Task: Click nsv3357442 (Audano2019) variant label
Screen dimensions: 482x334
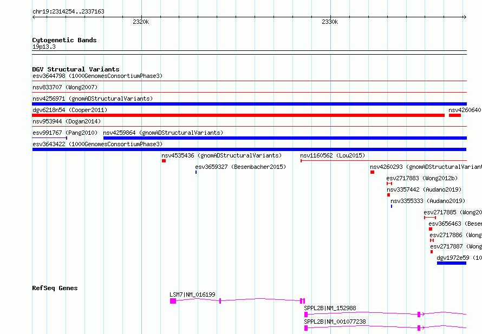Action: (x=424, y=189)
